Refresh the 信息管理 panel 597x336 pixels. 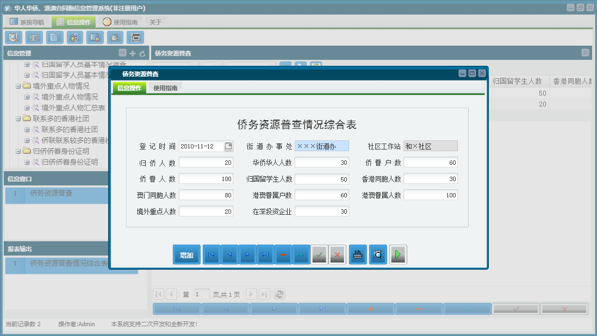(x=142, y=53)
